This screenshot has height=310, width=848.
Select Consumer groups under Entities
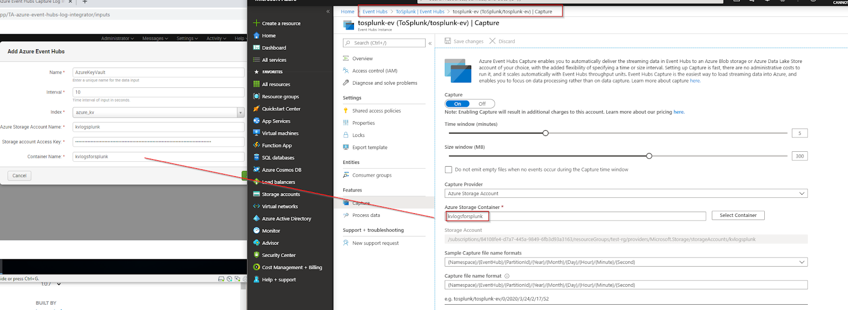[372, 175]
